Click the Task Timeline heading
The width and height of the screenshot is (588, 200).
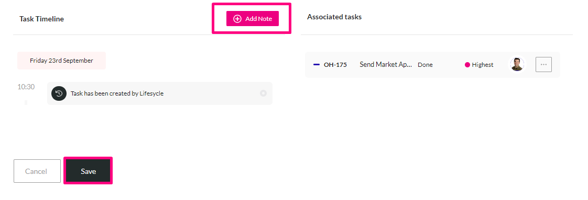41,19
